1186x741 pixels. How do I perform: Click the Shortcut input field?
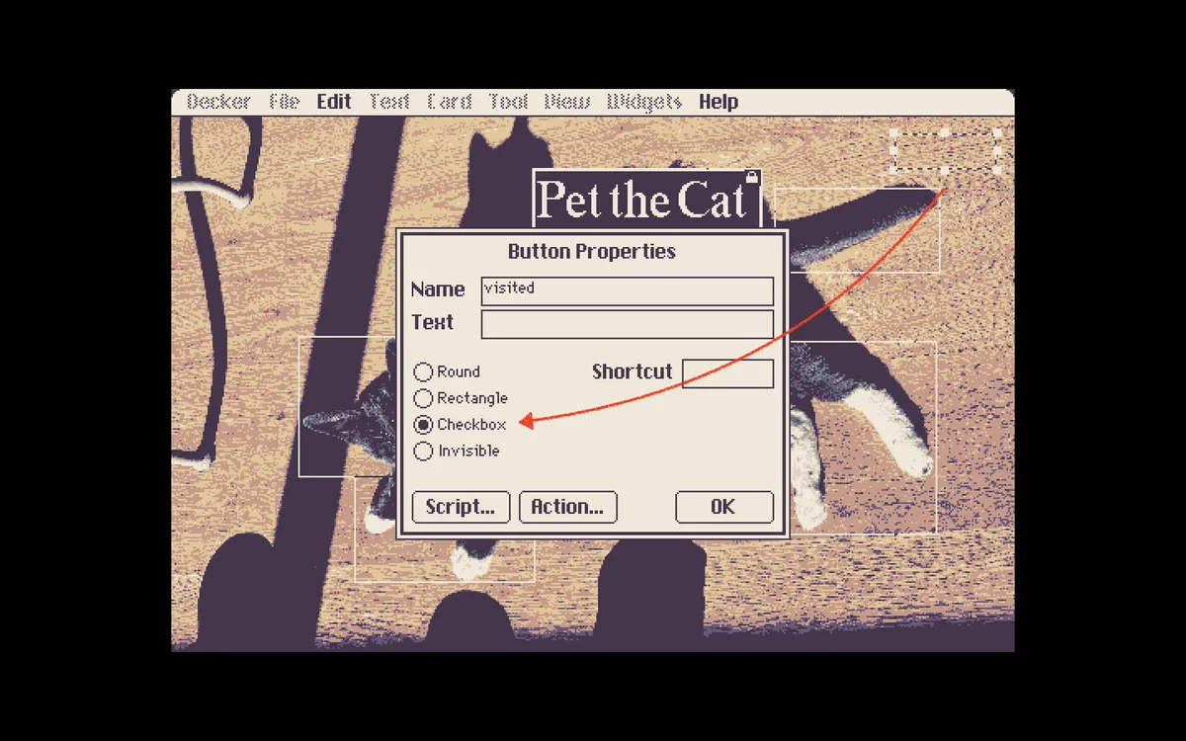(728, 373)
